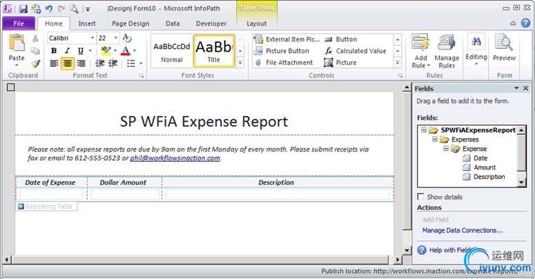Minimize the ribbon with caret icon
This screenshot has width=535, height=279.
(x=513, y=23)
